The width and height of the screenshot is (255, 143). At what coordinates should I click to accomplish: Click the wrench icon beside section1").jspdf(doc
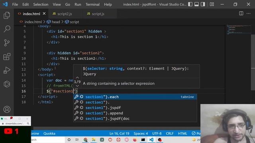[x=76, y=118]
